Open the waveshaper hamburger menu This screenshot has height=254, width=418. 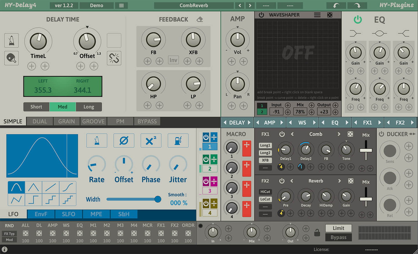(317, 15)
